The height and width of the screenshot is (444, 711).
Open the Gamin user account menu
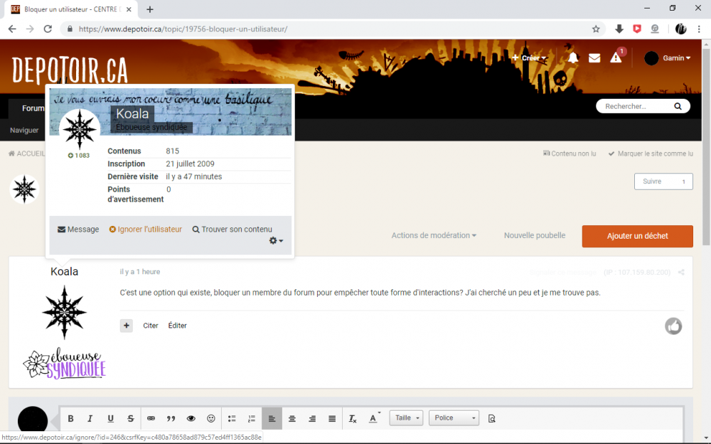668,58
